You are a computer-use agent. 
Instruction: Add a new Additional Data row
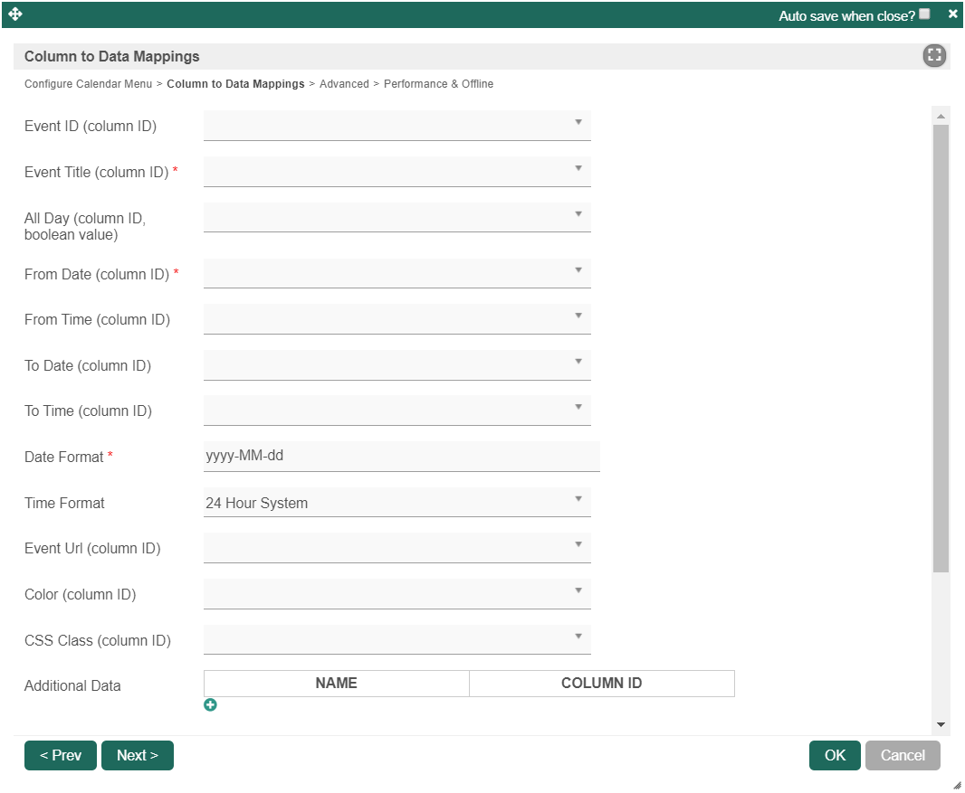pyautogui.click(x=210, y=705)
